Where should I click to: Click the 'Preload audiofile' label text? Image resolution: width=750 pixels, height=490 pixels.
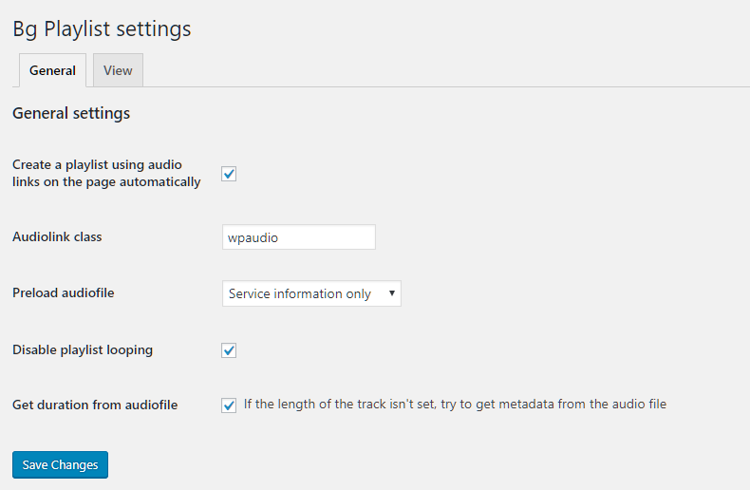coord(63,293)
